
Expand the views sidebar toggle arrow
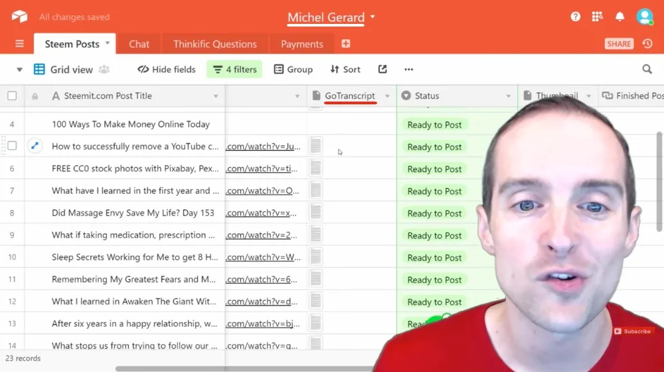[19, 70]
